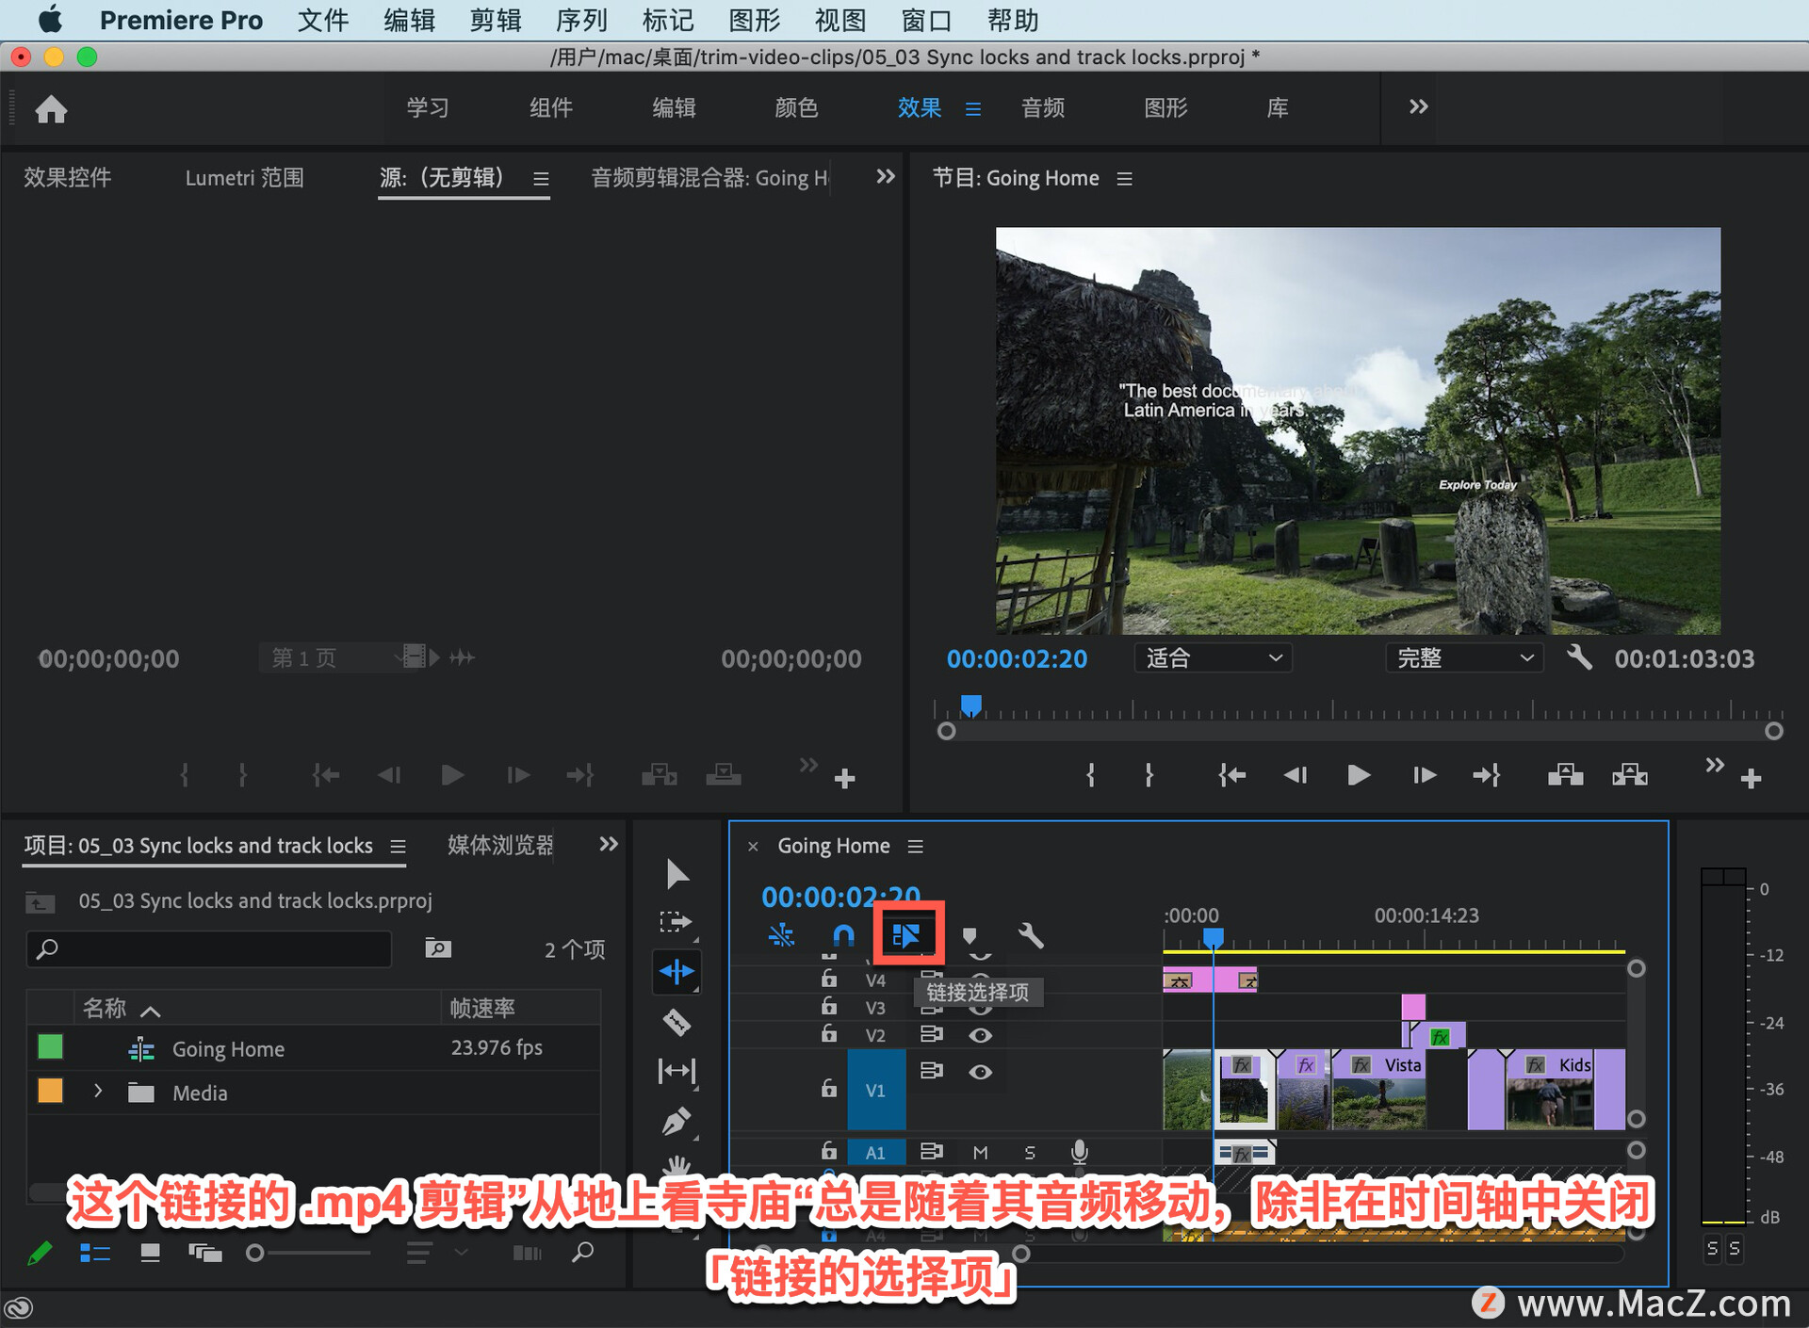Switch Project panel to freeform view
Screen dimensions: 1809x1328
(x=204, y=1253)
